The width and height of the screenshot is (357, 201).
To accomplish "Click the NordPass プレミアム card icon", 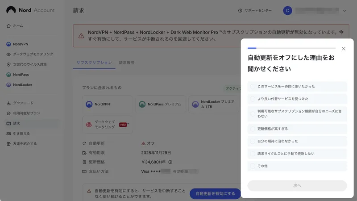I will point(142,104).
